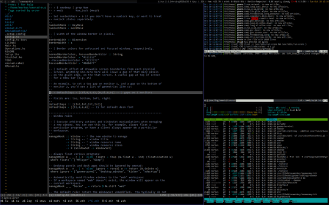Click F2 Setup in htop footer

point(218,201)
